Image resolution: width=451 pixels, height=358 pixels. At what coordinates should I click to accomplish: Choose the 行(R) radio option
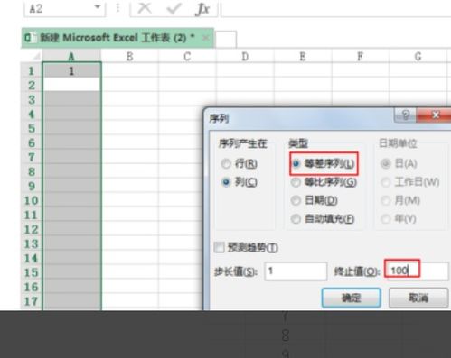239,164
